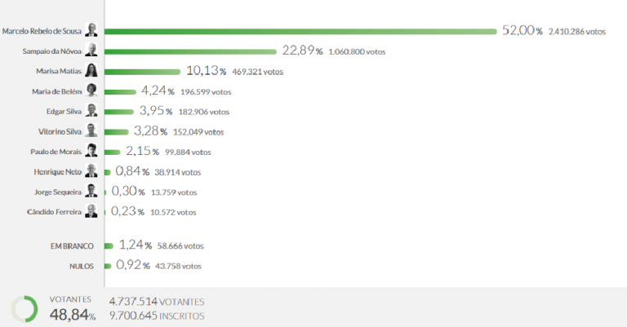Click Marisa Matias's green vote bar
Image resolution: width=627 pixels, height=327 pixels.
pyautogui.click(x=142, y=71)
